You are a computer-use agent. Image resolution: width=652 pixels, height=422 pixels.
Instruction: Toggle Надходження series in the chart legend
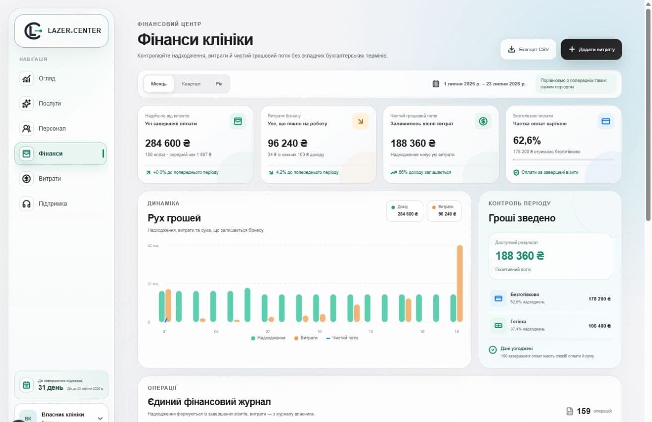click(x=268, y=338)
